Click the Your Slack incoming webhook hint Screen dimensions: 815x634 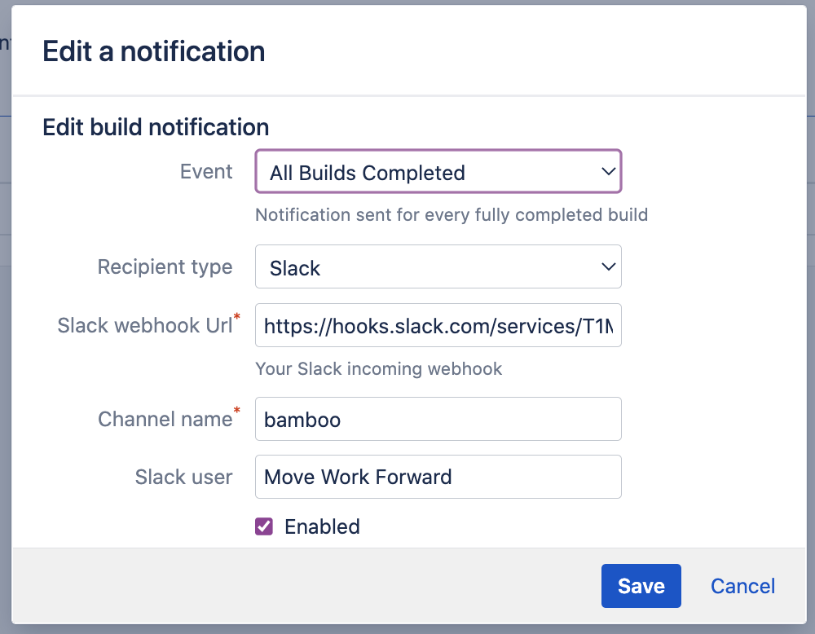(378, 368)
